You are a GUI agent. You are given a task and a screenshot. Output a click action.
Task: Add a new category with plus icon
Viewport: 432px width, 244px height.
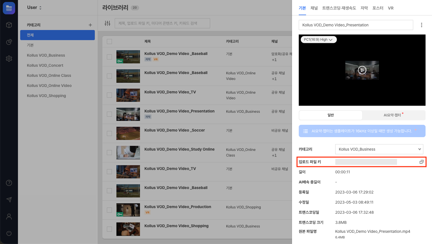tap(90, 25)
